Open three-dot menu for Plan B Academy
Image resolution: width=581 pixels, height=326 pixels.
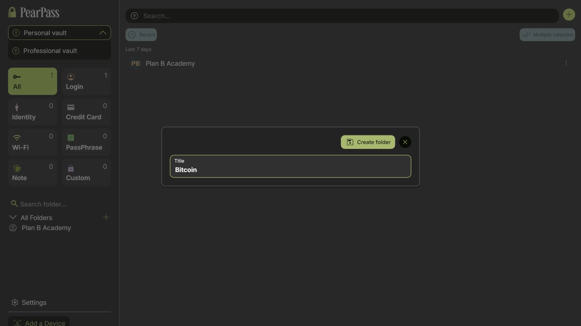click(x=566, y=63)
